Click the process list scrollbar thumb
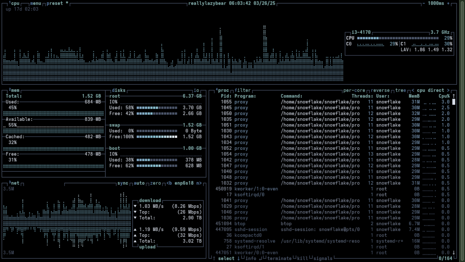The image size is (465, 262). (x=454, y=102)
